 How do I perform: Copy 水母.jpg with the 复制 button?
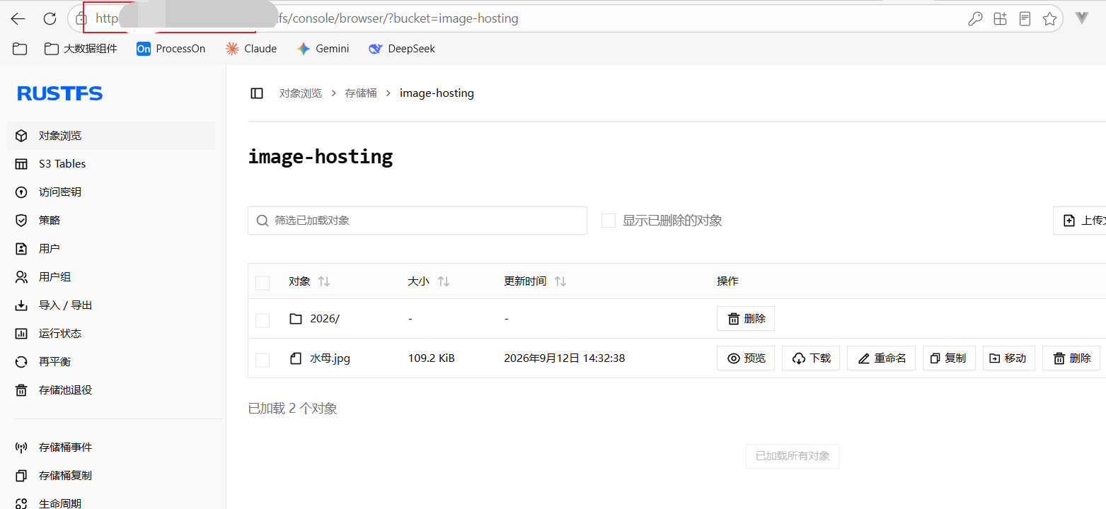(x=949, y=358)
